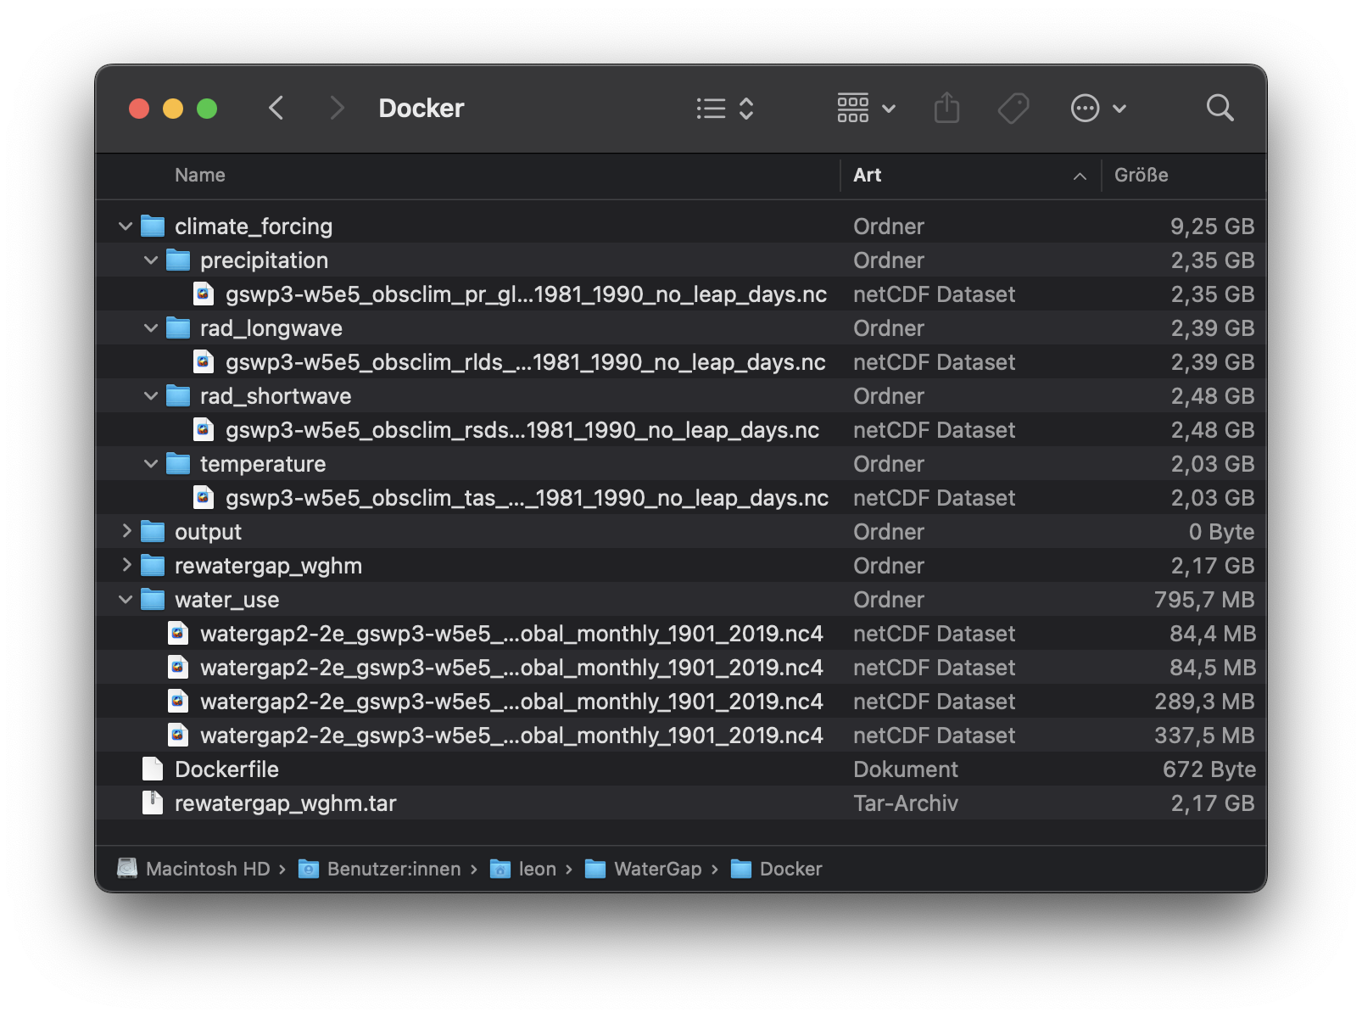This screenshot has width=1362, height=1018.
Task: Collapse the precipitation folder
Action: 151,260
